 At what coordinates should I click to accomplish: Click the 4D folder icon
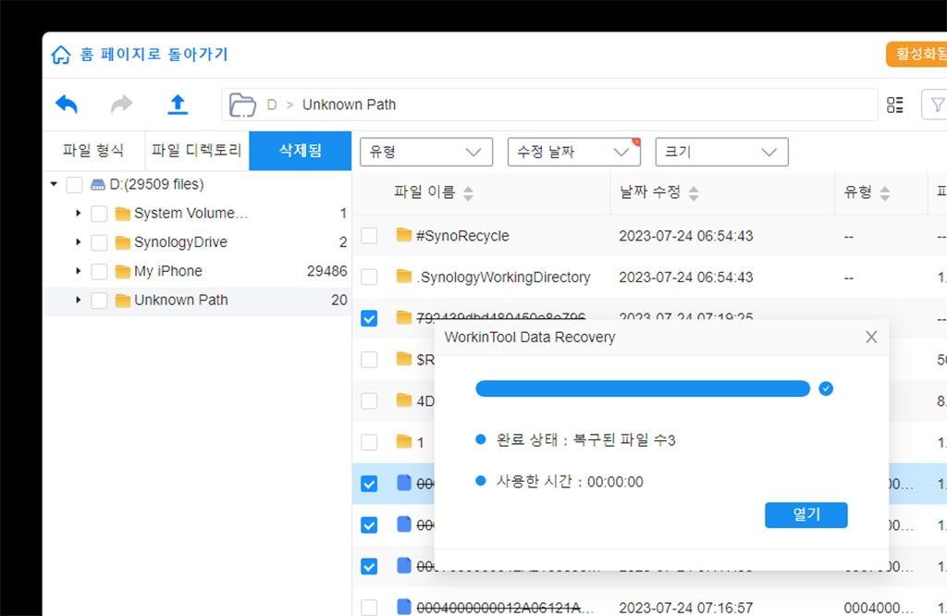tap(404, 400)
